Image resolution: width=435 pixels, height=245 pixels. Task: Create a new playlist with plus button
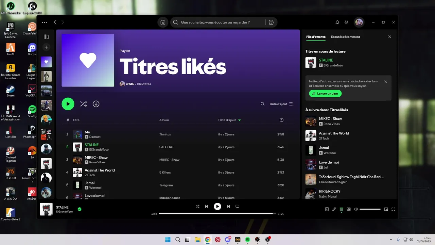tap(46, 47)
